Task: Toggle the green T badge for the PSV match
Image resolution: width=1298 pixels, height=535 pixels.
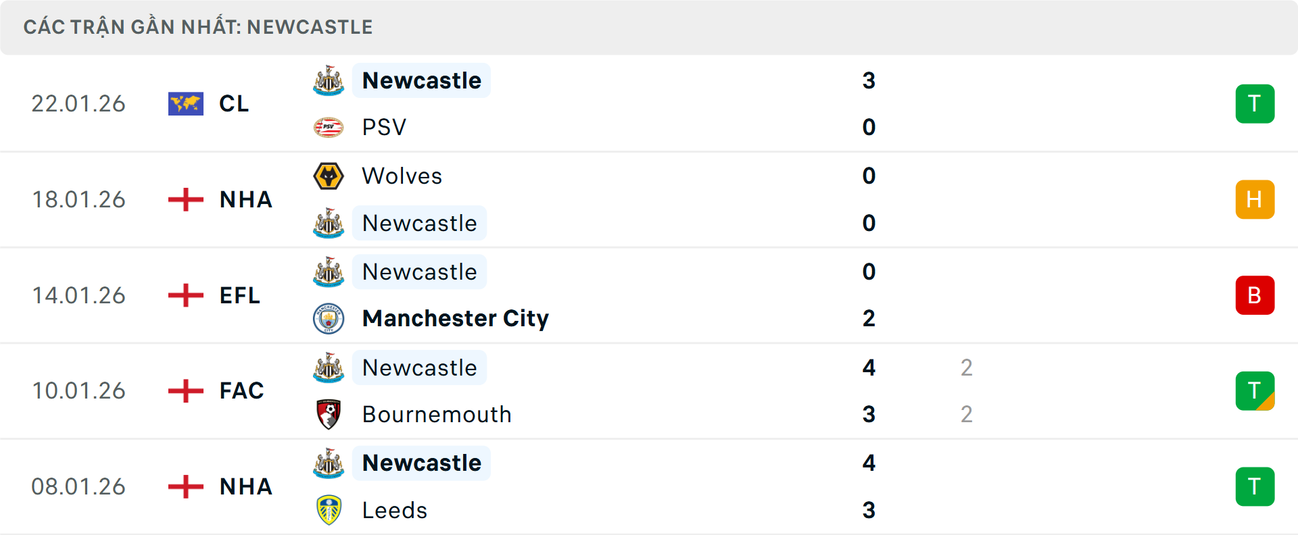Action: 1255,103
